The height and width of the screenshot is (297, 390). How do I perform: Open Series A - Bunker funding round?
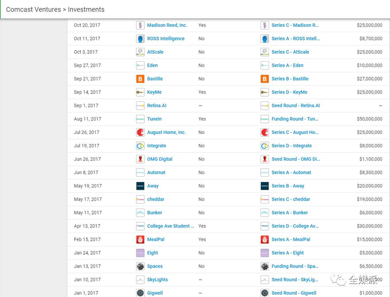pos(290,212)
